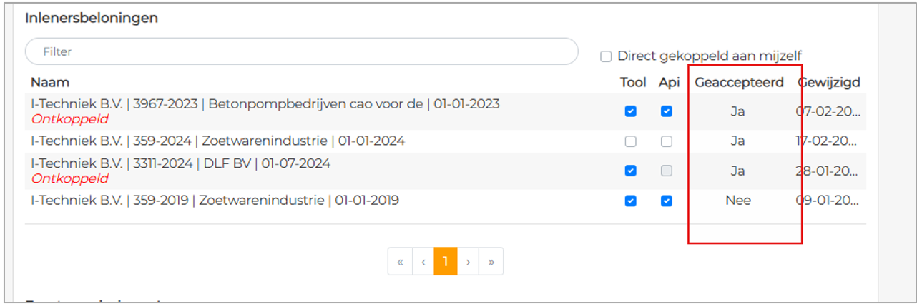Uncheck Tool for Zoetwarenindustrie 359-2019 row
The image size is (917, 304).
[x=630, y=201]
